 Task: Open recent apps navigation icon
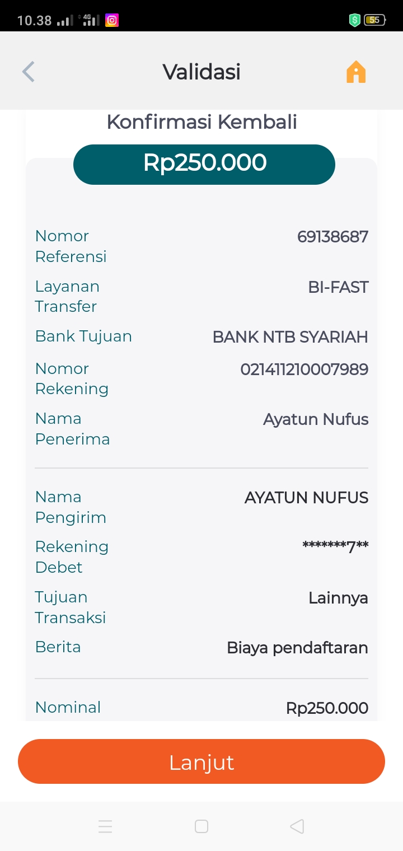(105, 826)
